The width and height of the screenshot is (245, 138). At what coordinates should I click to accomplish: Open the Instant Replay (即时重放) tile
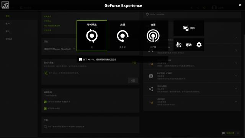tap(92, 36)
